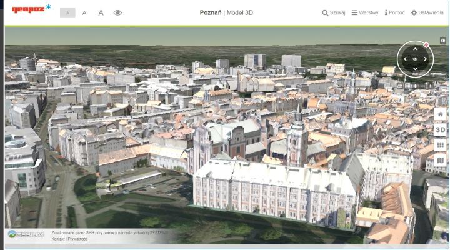The width and height of the screenshot is (450, 250).
Task: Open the Pomoc help menu
Action: coord(394,12)
